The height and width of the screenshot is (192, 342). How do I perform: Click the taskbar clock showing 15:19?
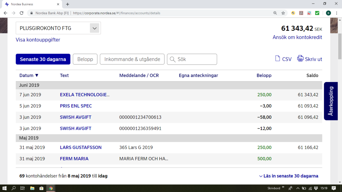[324, 188]
